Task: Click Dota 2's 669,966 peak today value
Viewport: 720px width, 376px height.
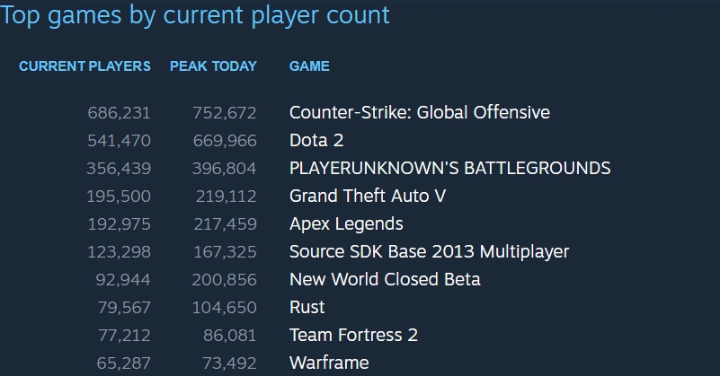Action: 224,140
